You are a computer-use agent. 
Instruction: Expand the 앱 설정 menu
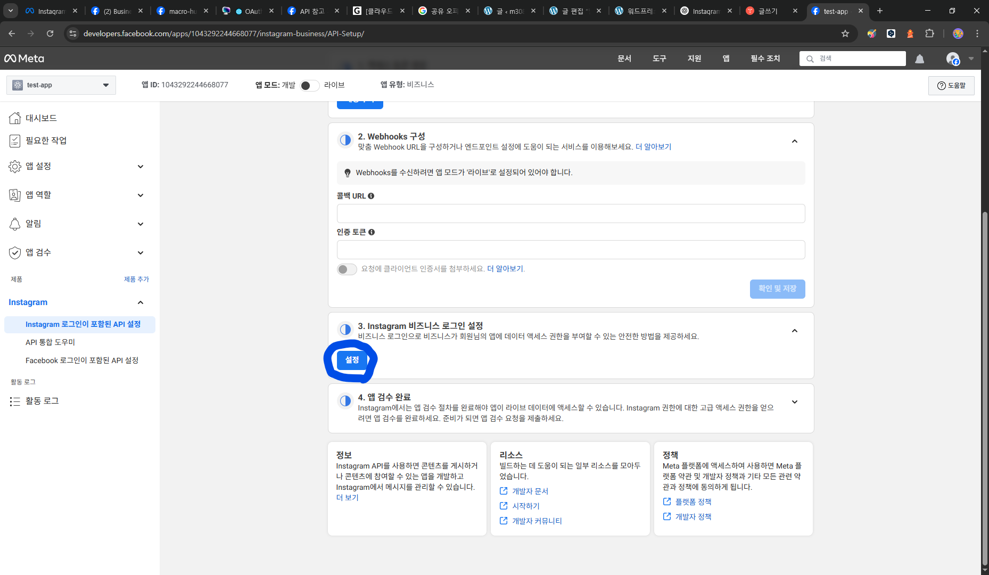coord(141,167)
